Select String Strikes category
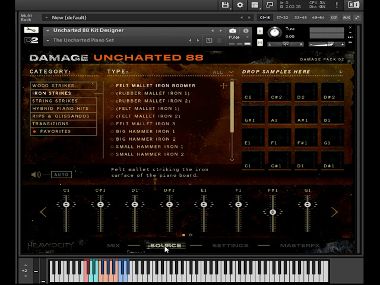Viewport: 380px width, 285px height. tap(64, 101)
